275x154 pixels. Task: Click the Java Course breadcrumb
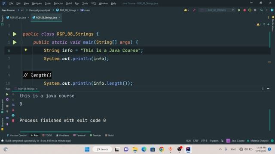click(8, 10)
